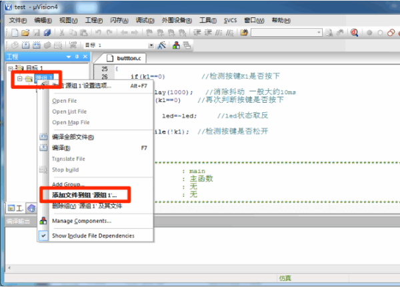Select Add Group... in context menu
The height and width of the screenshot is (287, 400).
[96, 184]
